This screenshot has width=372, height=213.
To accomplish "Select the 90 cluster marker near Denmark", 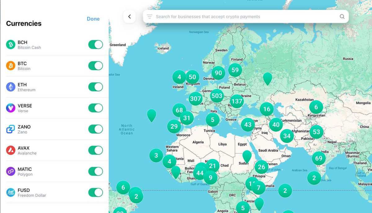I will pos(218,73).
